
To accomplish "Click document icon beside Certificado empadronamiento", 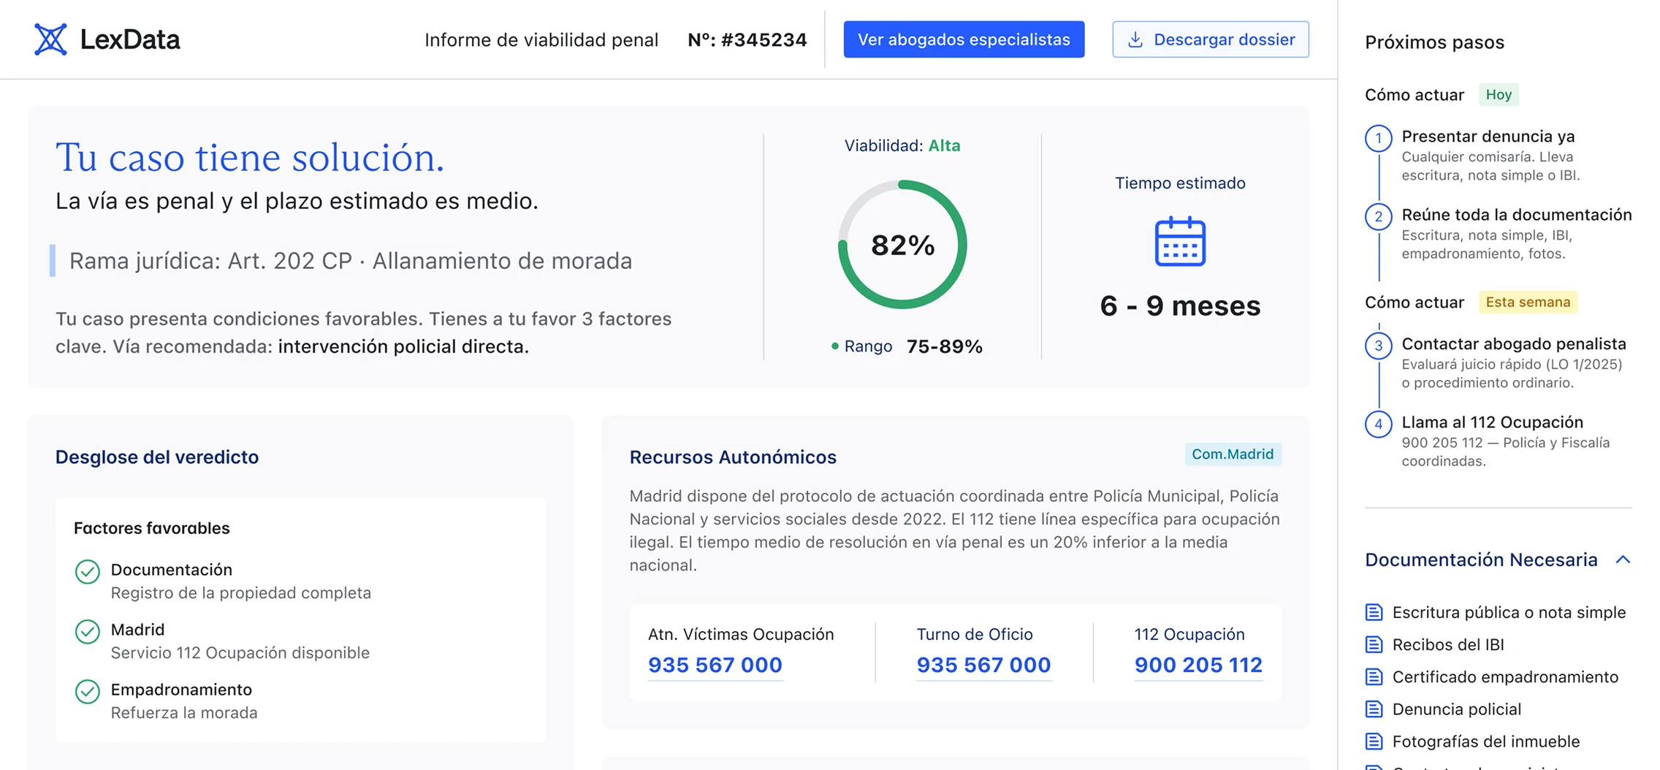I will click(1374, 676).
